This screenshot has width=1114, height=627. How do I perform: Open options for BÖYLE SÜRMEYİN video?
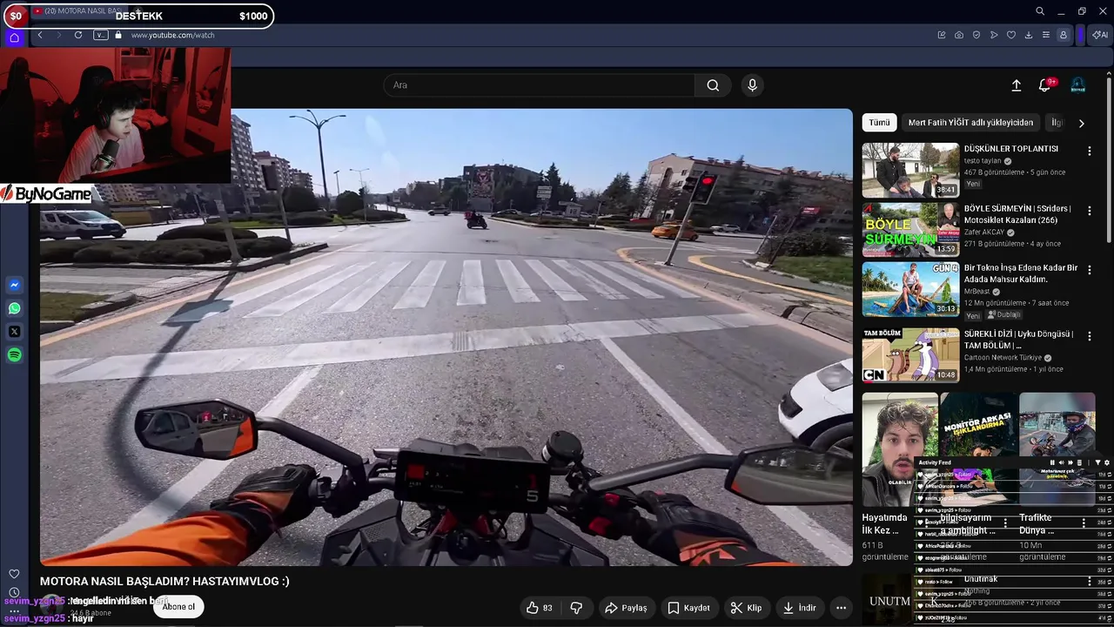click(x=1090, y=212)
